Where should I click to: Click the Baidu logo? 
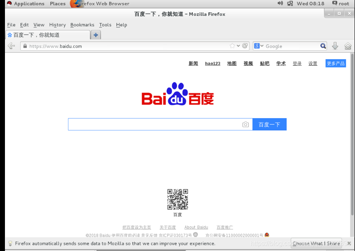tap(178, 94)
